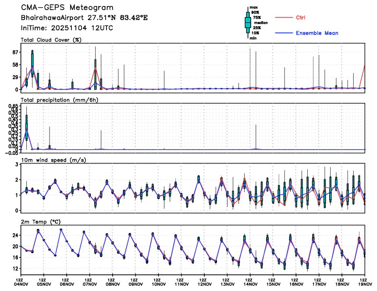Click the 24 tick on temperature axis
The height and width of the screenshot is (291, 377).
click(15, 235)
